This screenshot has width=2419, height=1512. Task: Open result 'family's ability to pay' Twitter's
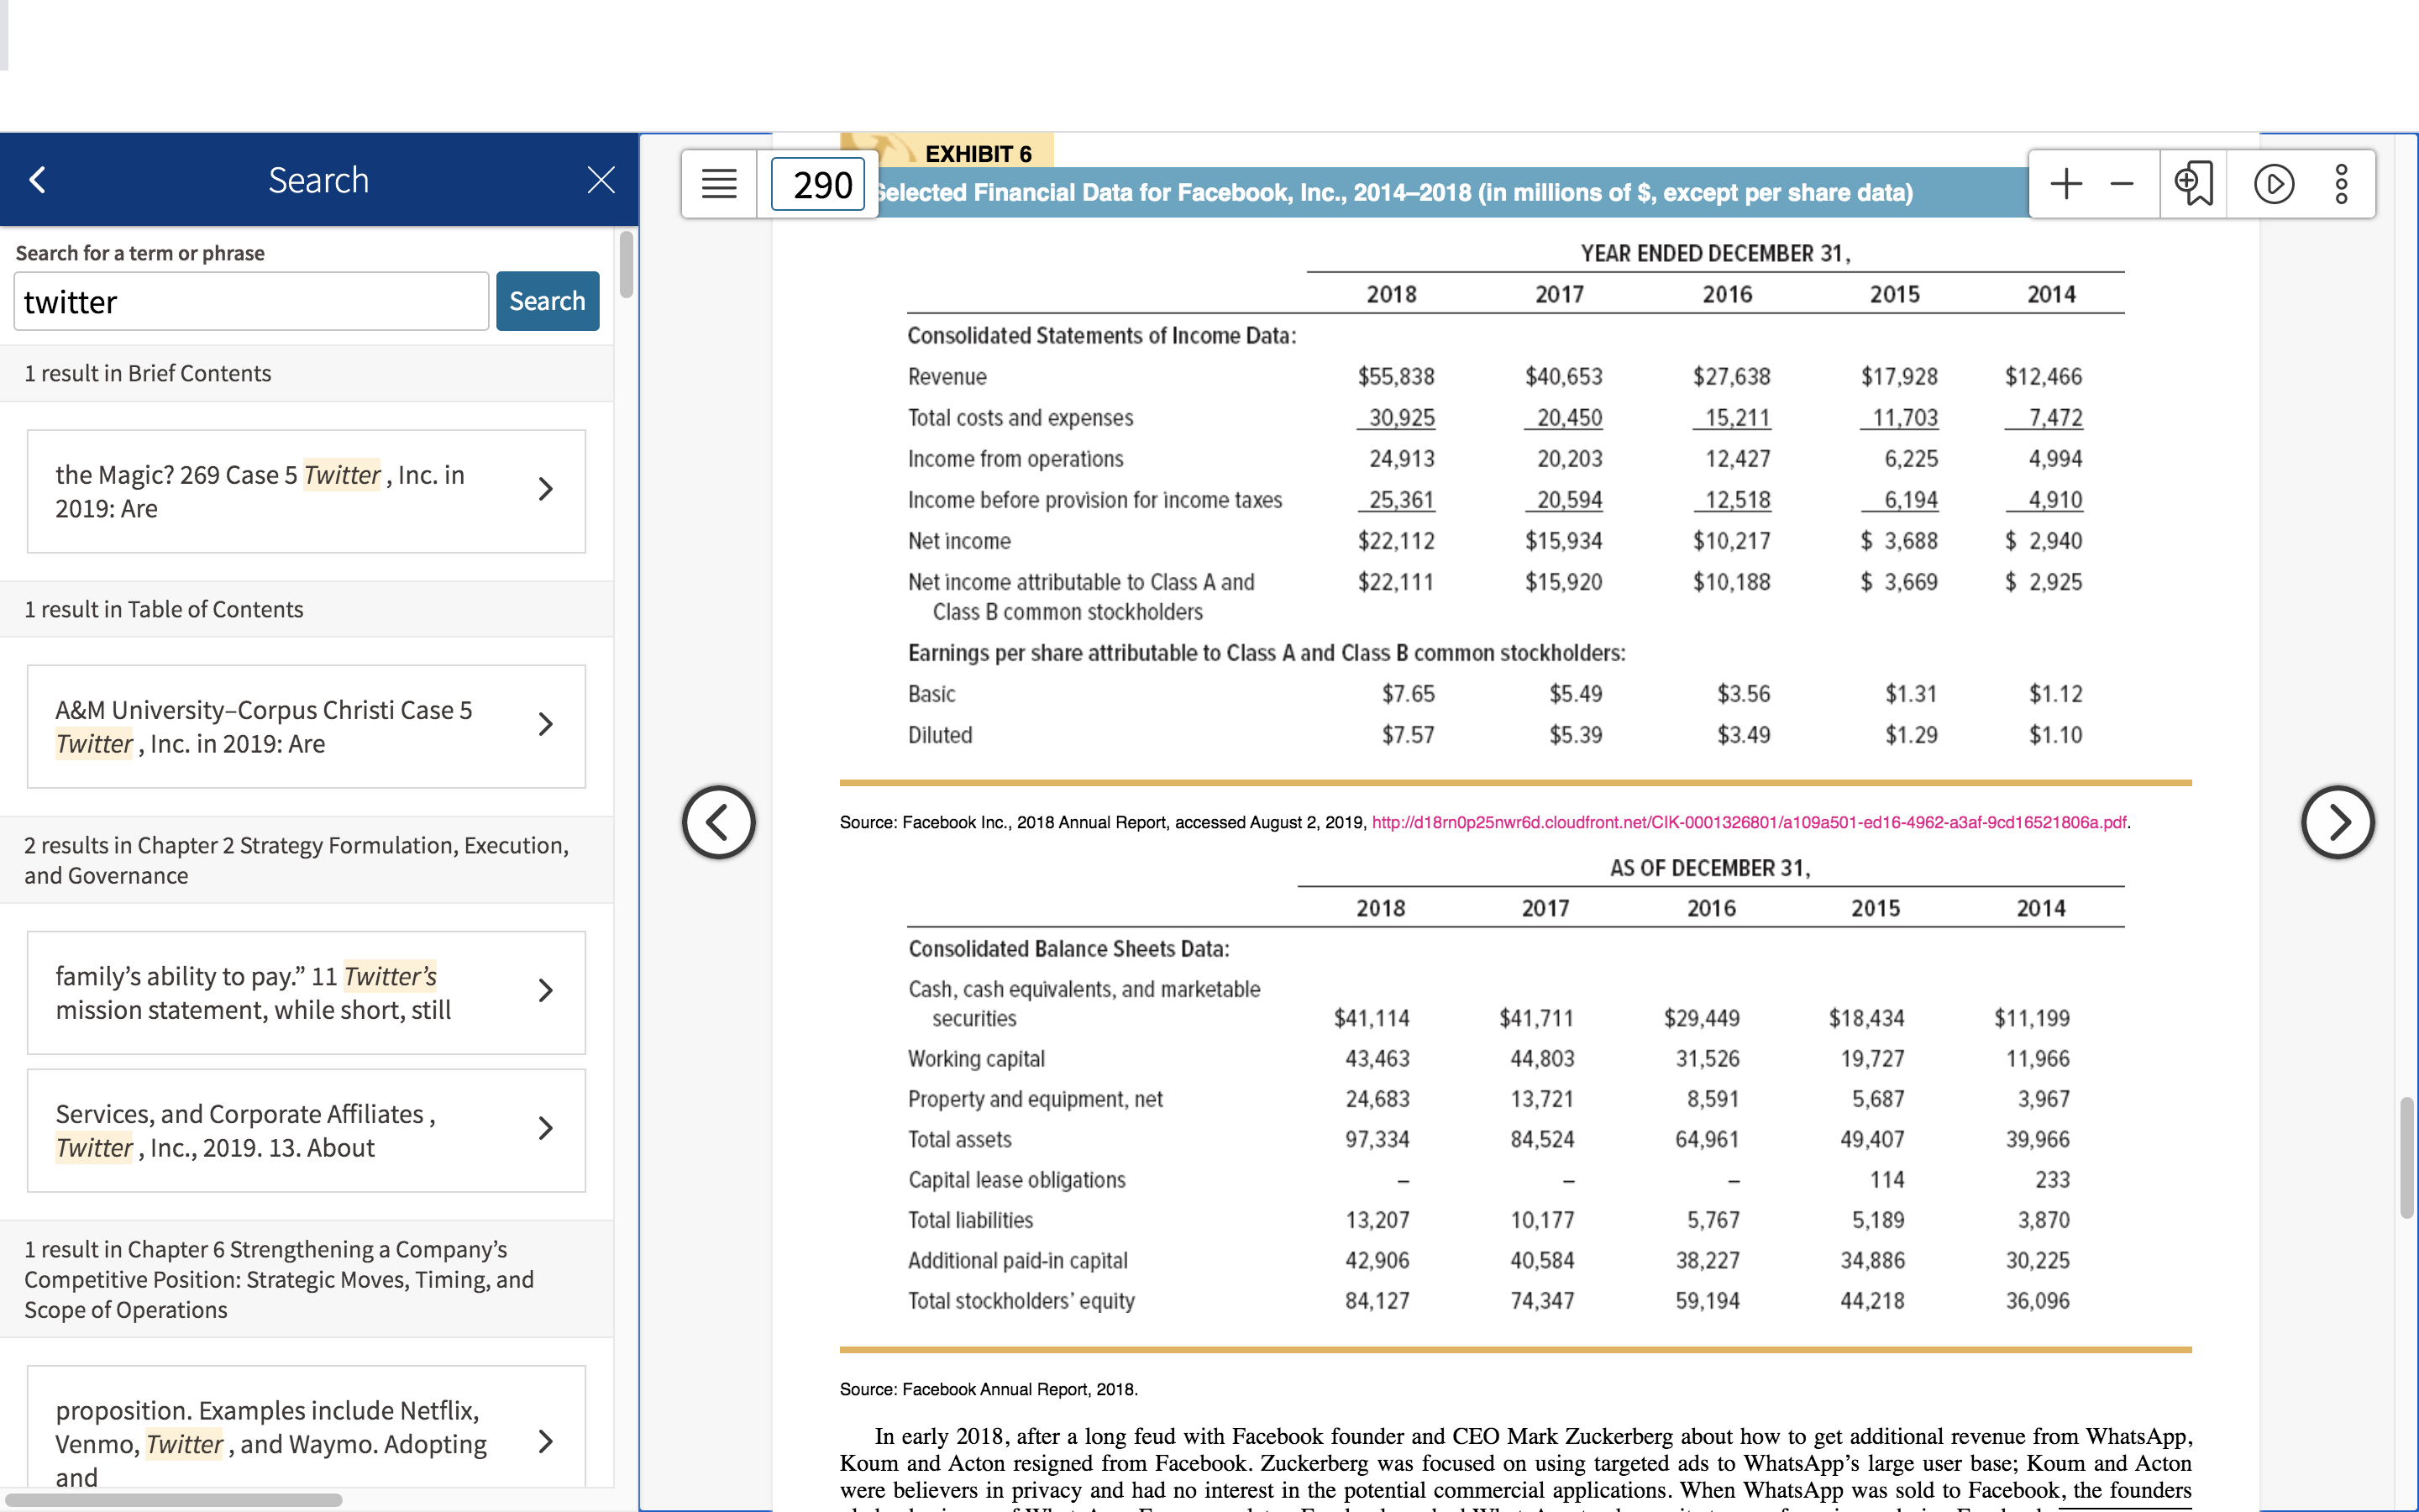(306, 993)
